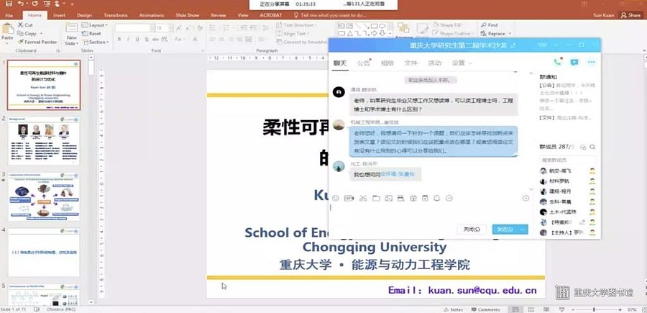
Task: Select the Format Painter tool
Action: tap(37, 42)
